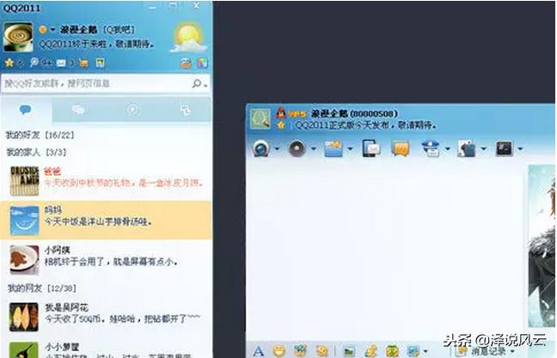The height and width of the screenshot is (358, 557).
Task: Click the yellow star Qzone icon
Action: [9, 64]
